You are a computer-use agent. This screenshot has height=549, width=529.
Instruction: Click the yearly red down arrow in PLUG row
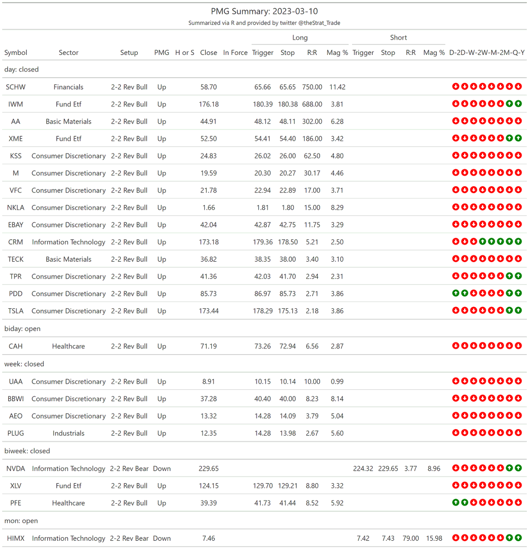[x=518, y=433]
